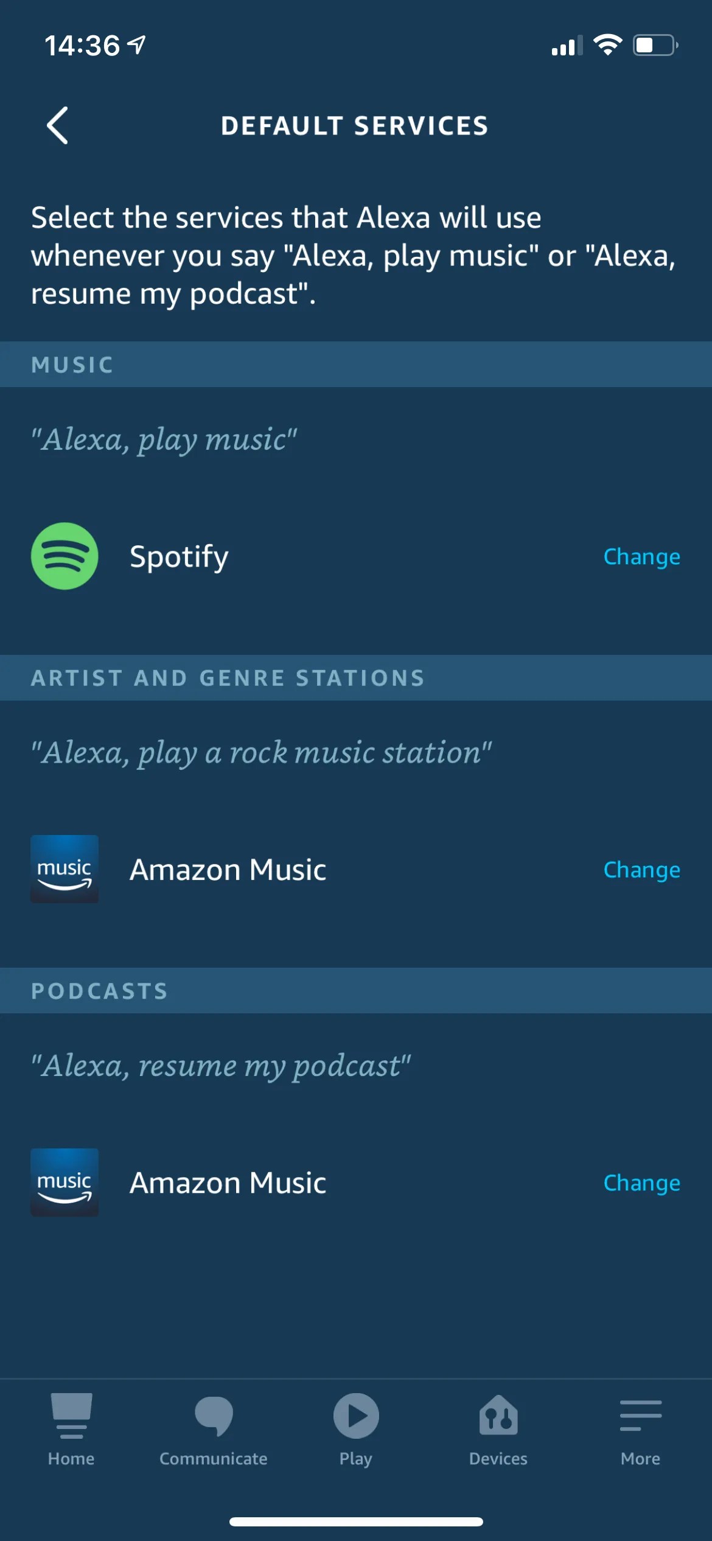Change the default music service from Spotify
The height and width of the screenshot is (1541, 712).
point(641,556)
